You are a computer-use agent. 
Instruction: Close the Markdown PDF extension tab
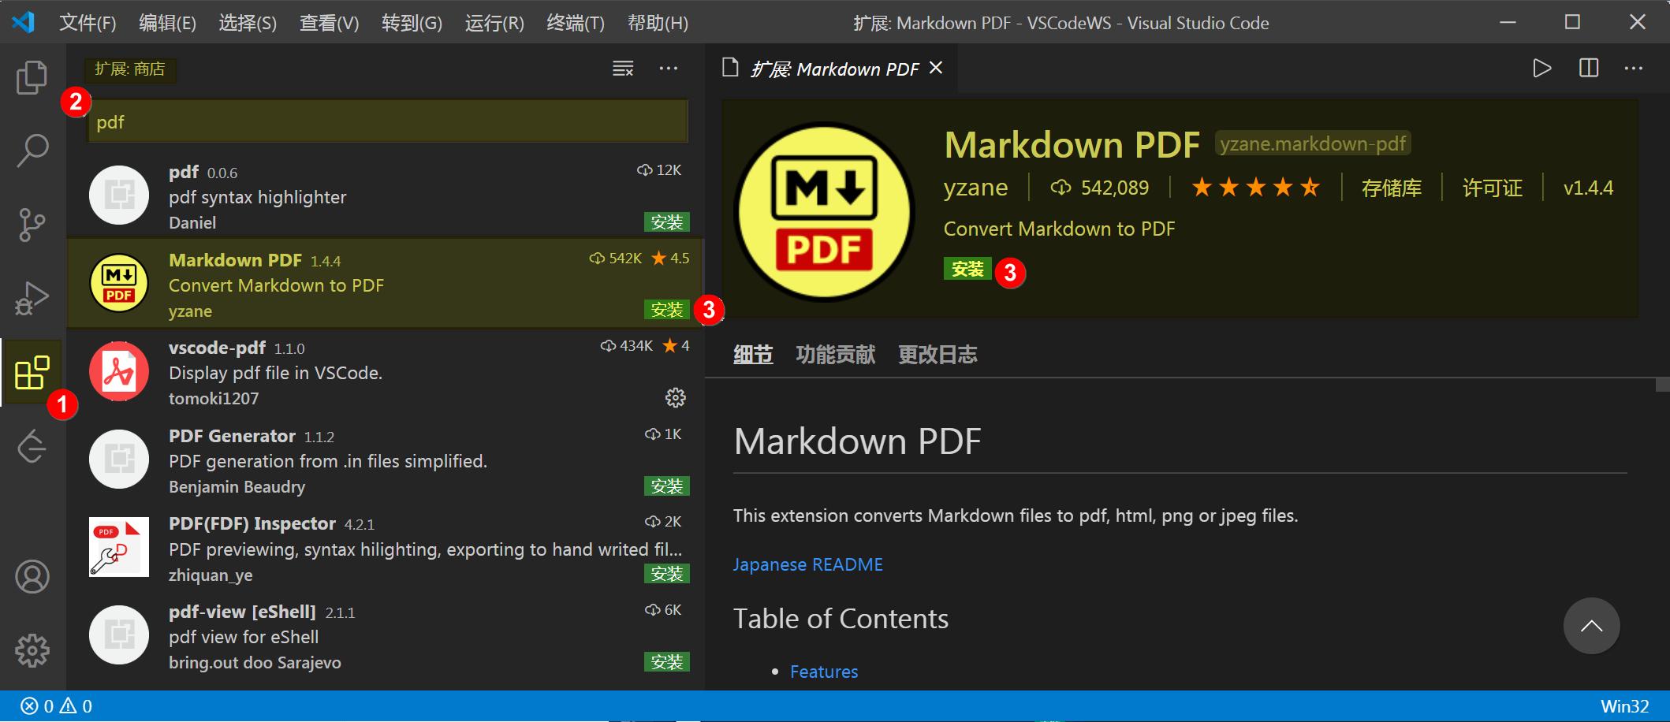[936, 69]
